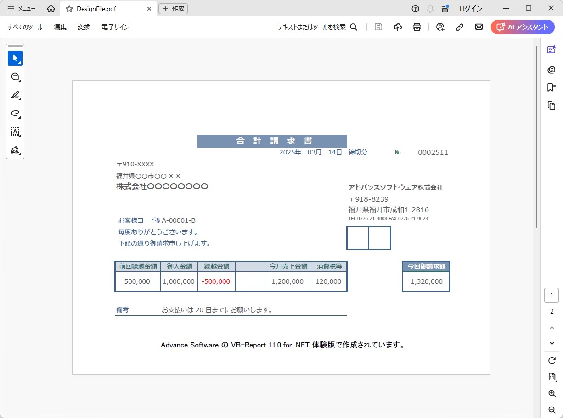563x418 pixels.
Task: Select the freehand draw tool
Action: (x=15, y=113)
